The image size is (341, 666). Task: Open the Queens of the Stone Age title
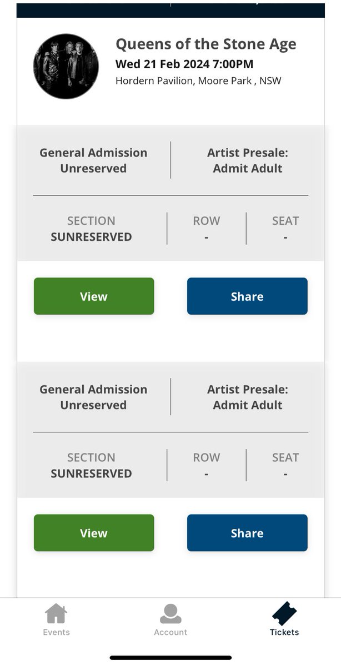click(x=206, y=44)
